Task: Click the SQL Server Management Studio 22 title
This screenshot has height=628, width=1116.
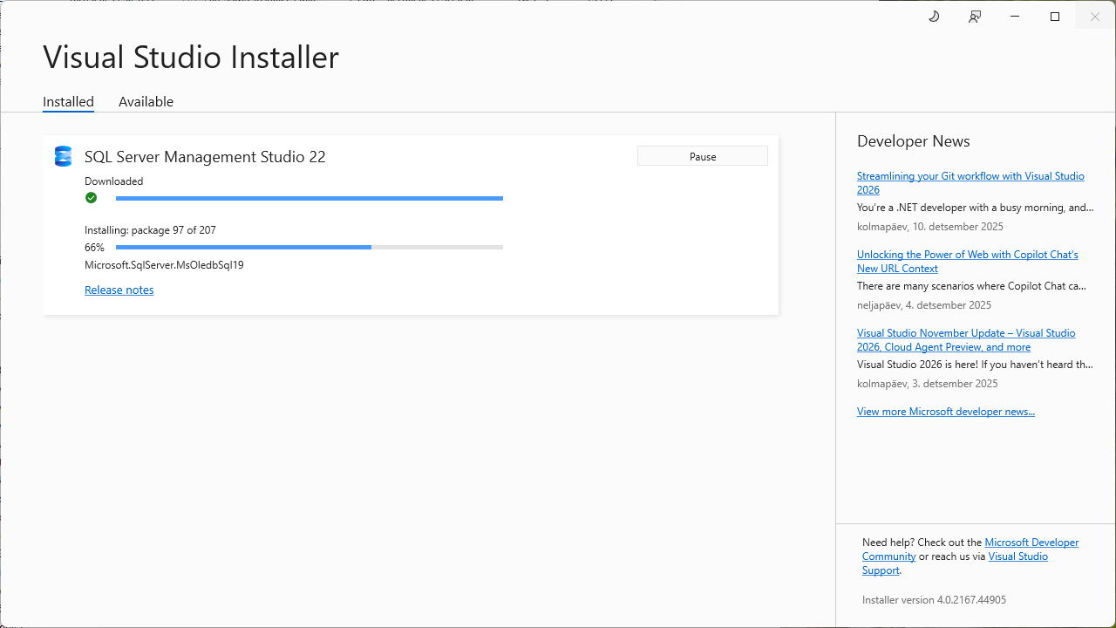Action: pyautogui.click(x=205, y=157)
